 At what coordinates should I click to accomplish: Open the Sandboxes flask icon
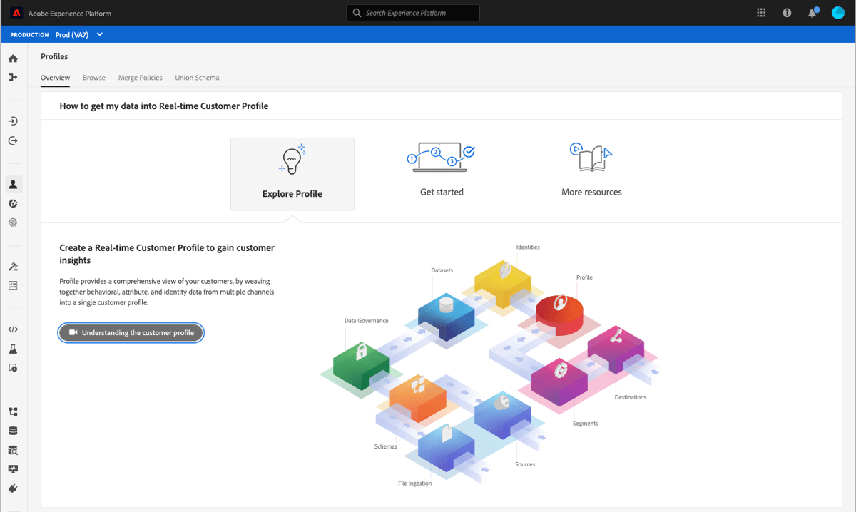[x=13, y=348]
